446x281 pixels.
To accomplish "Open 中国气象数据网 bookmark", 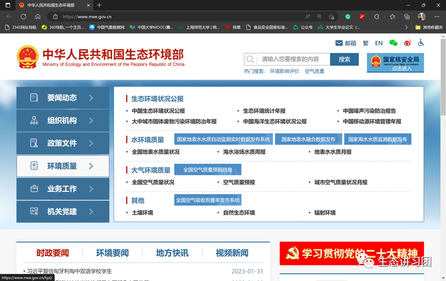I will (x=107, y=27).
